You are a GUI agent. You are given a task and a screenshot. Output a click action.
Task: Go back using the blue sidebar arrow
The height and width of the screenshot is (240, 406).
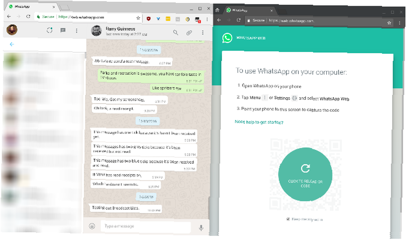(x=12, y=44)
